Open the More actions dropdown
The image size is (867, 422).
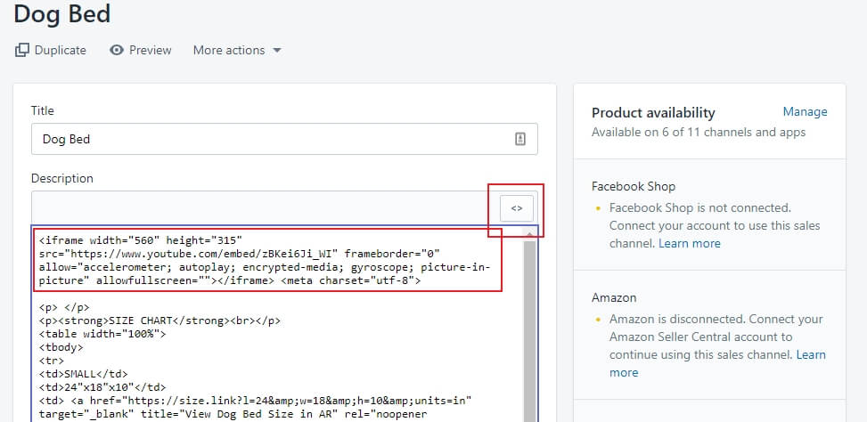237,50
